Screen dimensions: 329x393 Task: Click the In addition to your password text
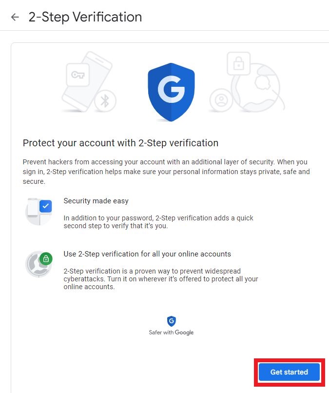coord(158,223)
